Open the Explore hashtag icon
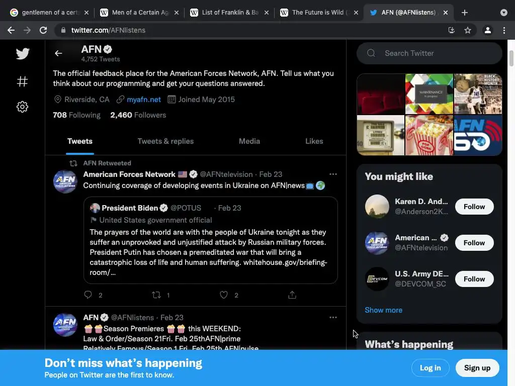 22,81
